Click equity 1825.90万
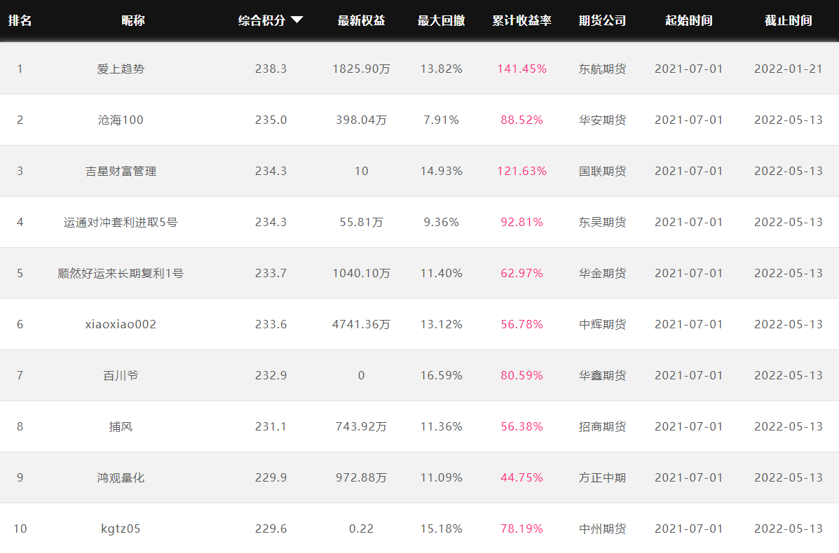839x553 pixels. [361, 69]
